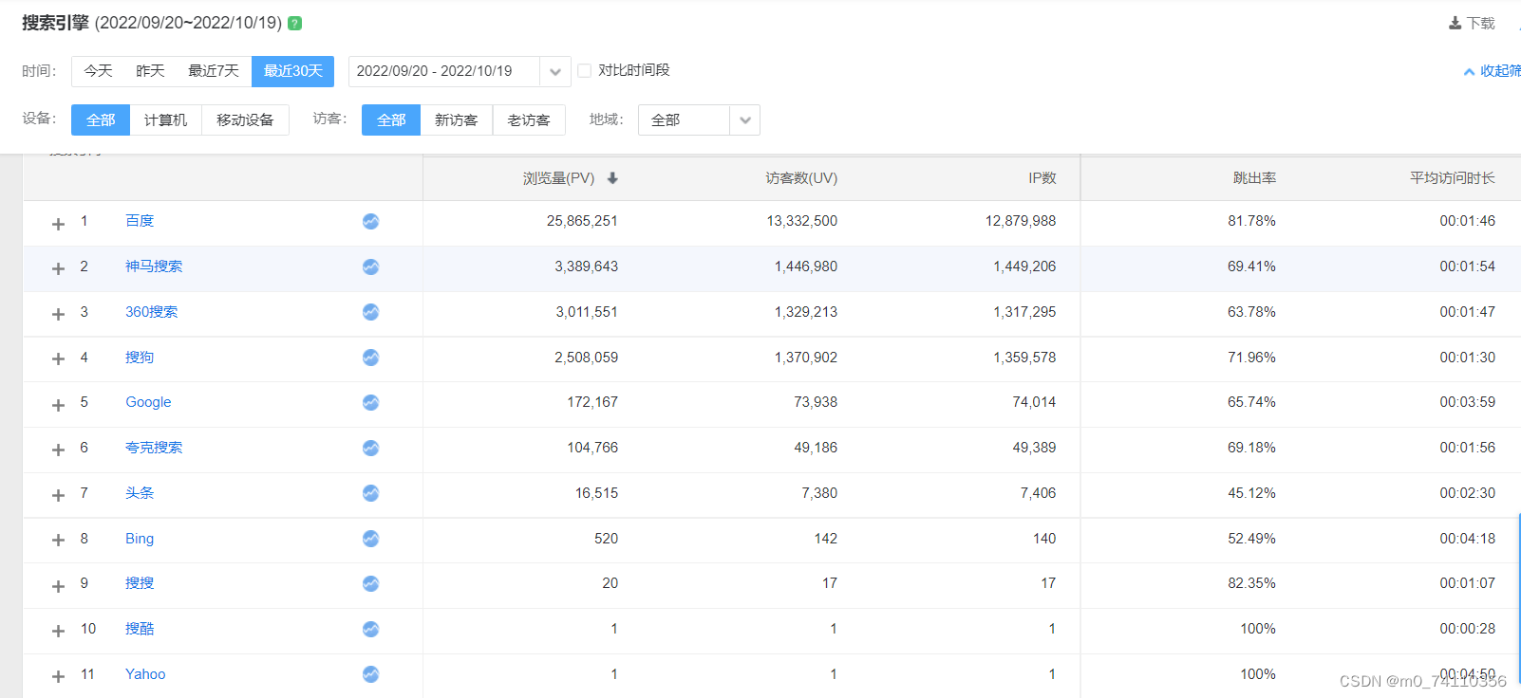Expand row 11 Yahoo with plus
The height and width of the screenshot is (698, 1521).
click(58, 676)
